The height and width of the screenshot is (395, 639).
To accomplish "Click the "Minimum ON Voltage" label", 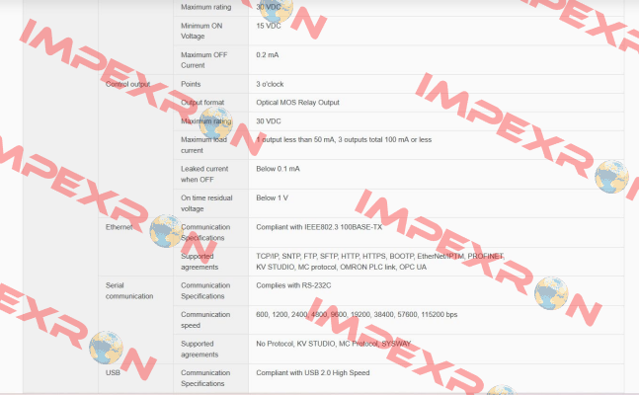I will pos(201,31).
